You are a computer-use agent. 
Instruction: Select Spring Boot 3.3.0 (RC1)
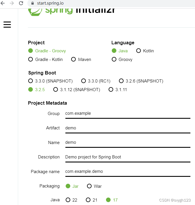click(x=96, y=81)
